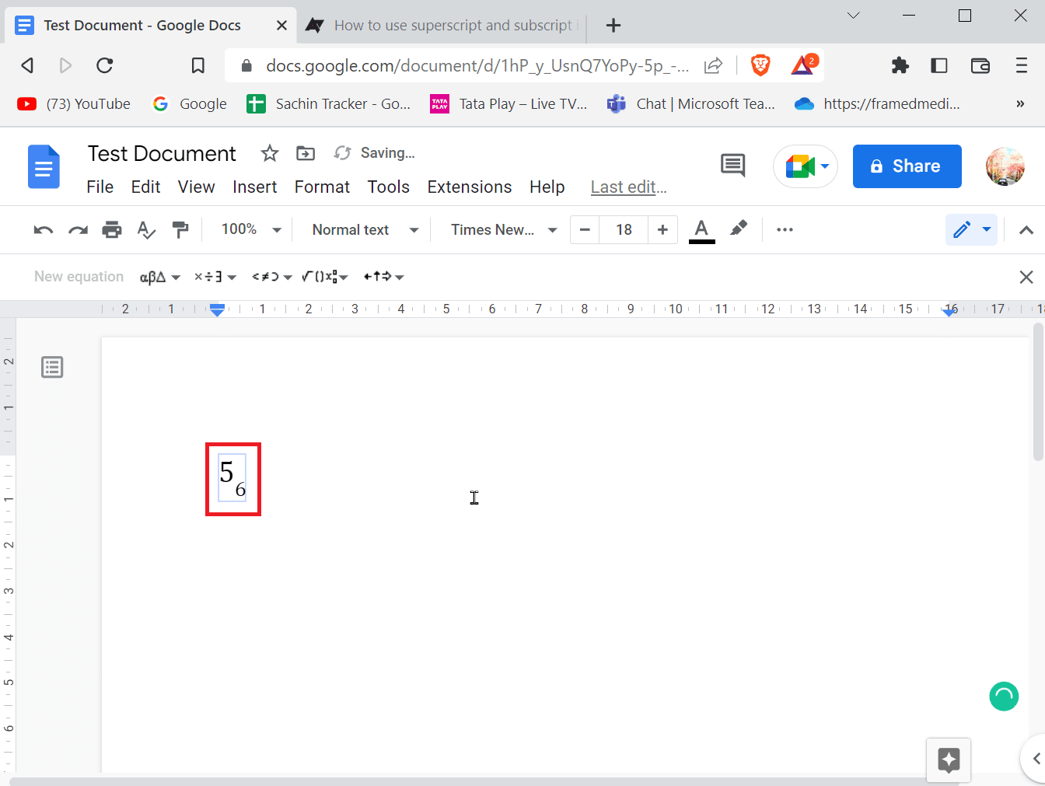
Task: Open the Google account profile avatar
Action: pyautogui.click(x=1005, y=166)
